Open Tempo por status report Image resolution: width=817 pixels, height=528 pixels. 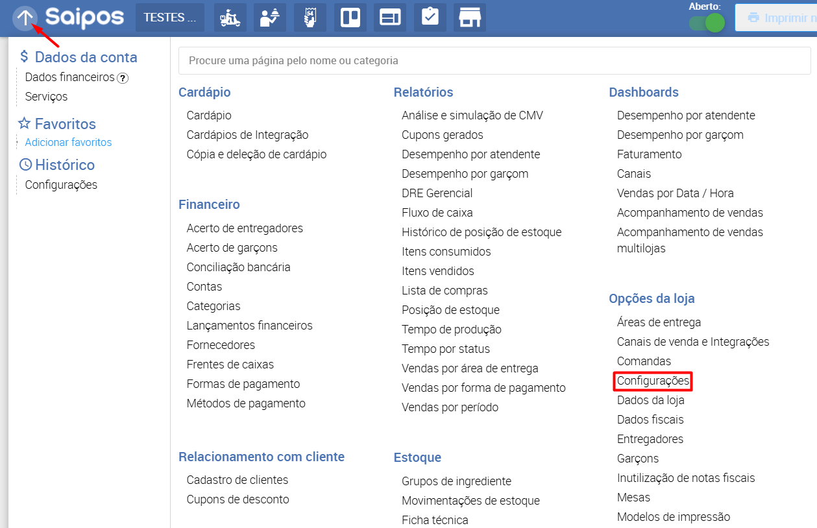tap(446, 349)
